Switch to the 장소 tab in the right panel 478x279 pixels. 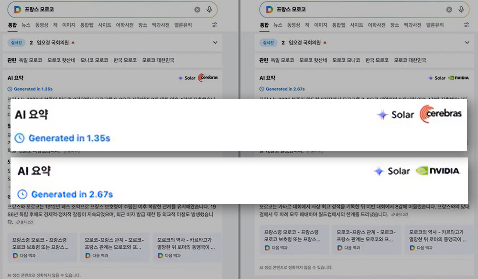point(394,25)
